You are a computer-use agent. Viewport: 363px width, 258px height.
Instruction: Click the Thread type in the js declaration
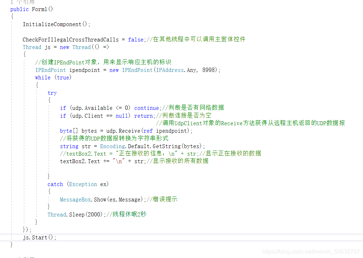click(32, 47)
